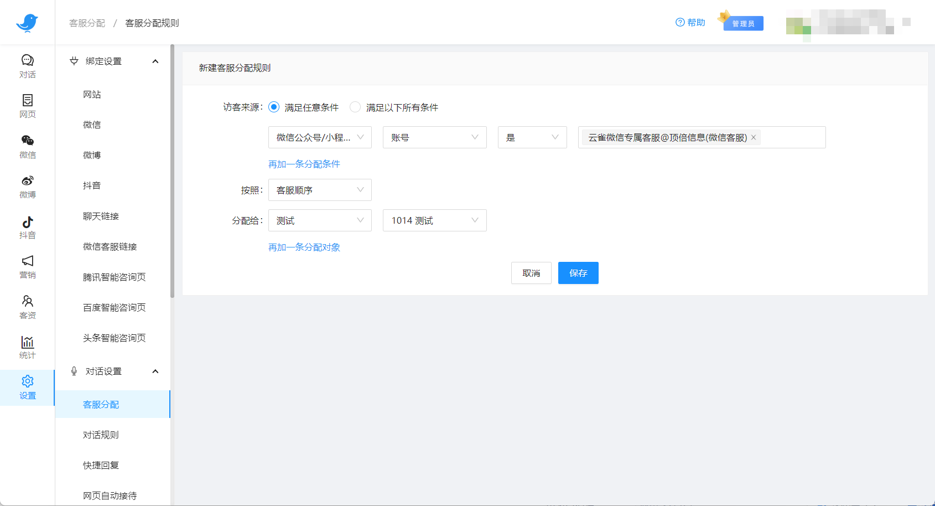Click the 再加一条分配条件 link

click(x=304, y=164)
